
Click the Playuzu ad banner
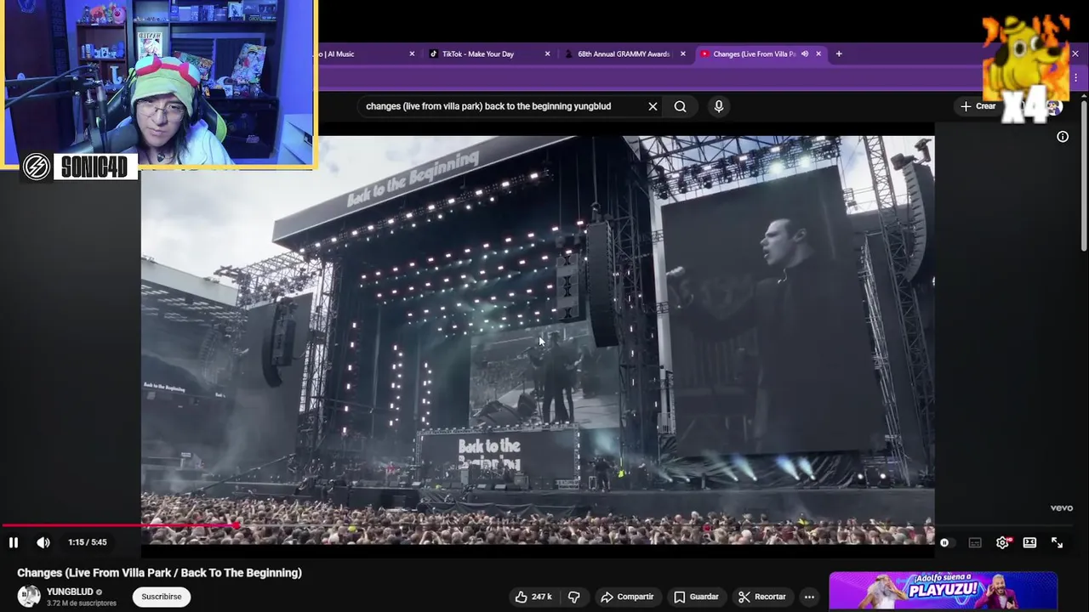943,592
